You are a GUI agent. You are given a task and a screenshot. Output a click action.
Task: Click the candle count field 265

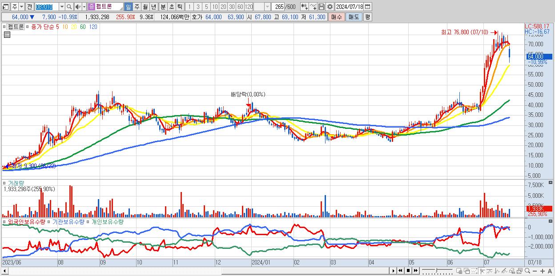tap(278, 7)
